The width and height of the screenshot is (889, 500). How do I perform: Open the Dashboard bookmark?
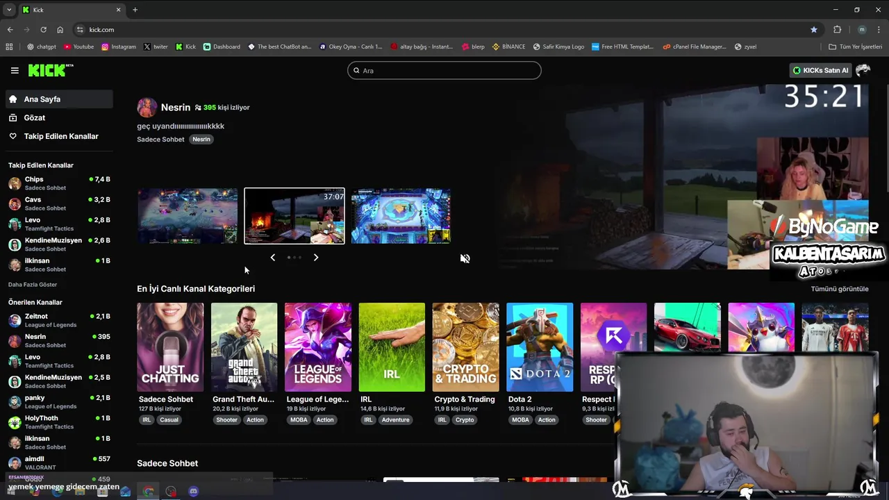point(222,47)
